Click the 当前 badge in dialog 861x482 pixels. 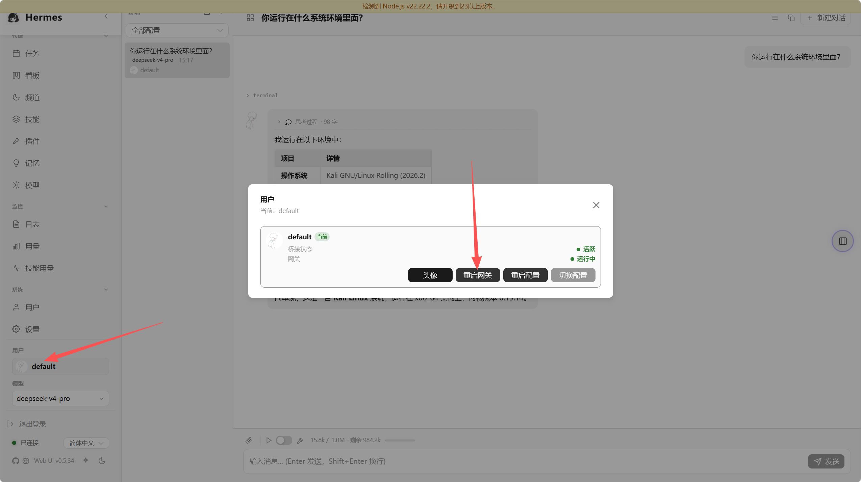coord(322,237)
